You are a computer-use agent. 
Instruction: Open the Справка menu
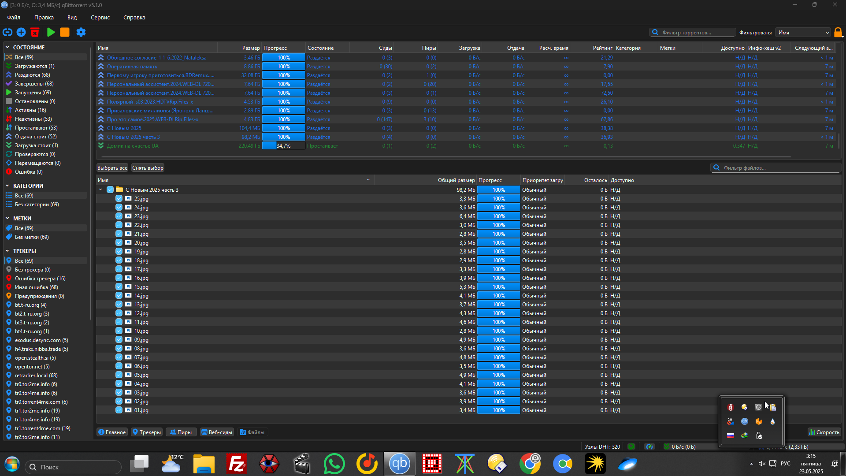[134, 17]
